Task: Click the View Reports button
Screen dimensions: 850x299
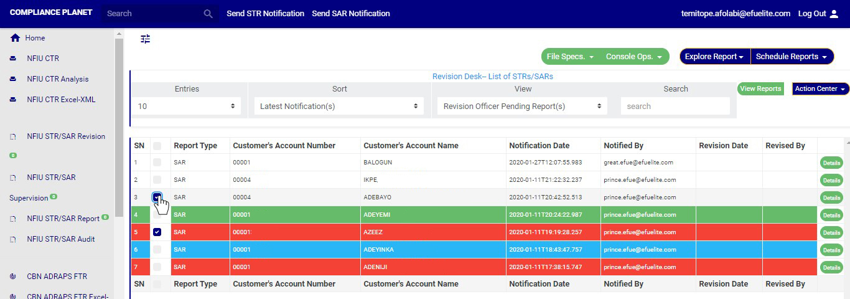Action: tap(760, 89)
